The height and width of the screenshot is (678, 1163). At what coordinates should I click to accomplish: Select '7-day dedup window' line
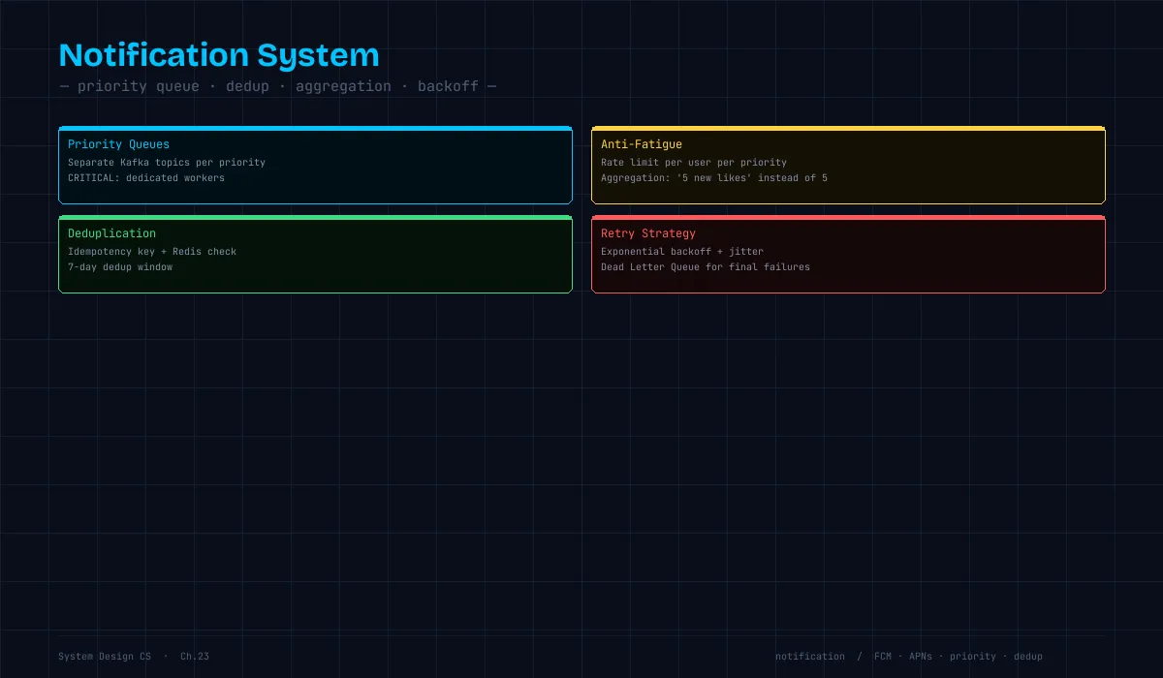click(x=120, y=267)
